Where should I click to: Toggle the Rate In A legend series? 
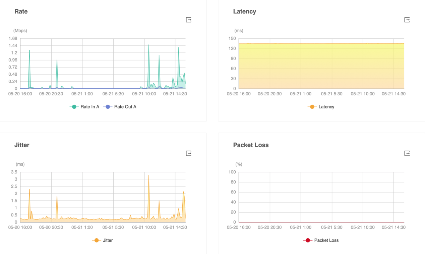(x=84, y=107)
